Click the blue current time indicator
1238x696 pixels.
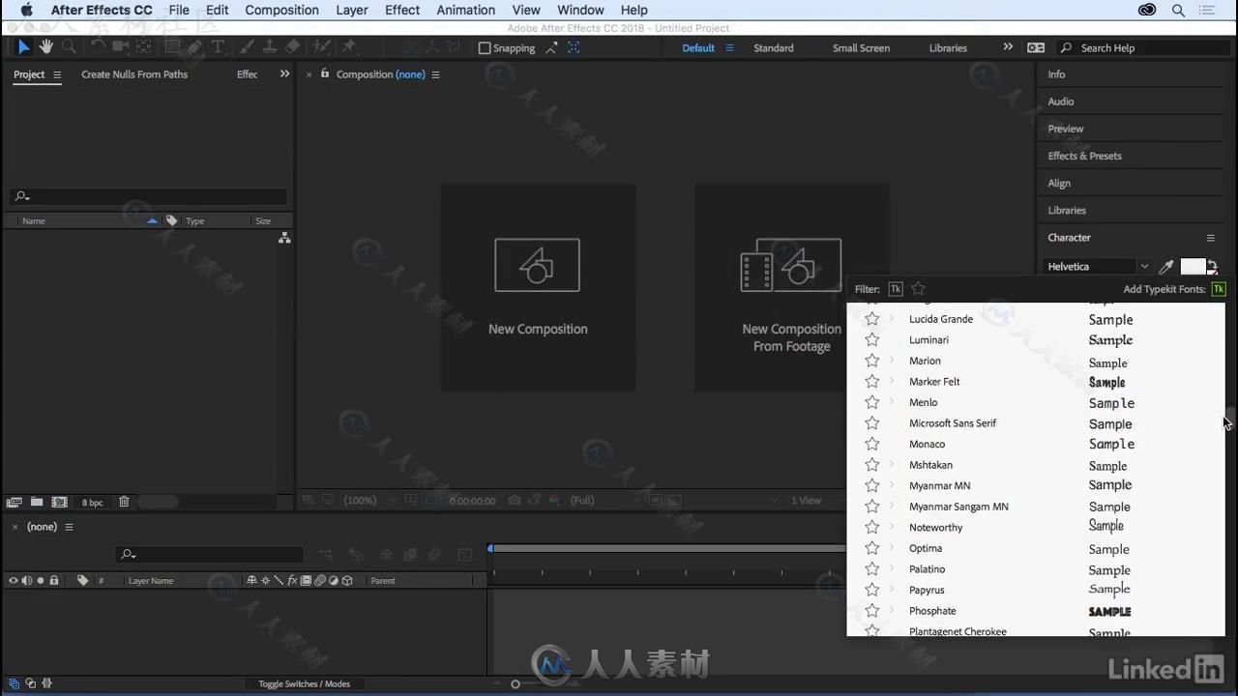point(490,548)
